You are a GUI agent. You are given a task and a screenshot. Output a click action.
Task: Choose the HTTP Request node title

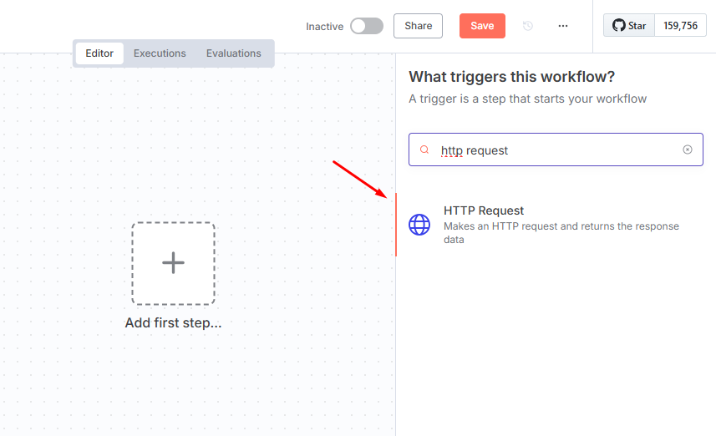click(484, 210)
